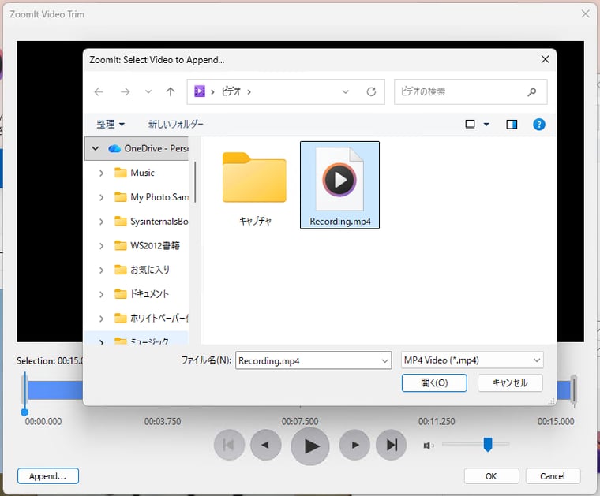600x496 pixels.
Task: Expand the Music folder node
Action: coord(101,173)
